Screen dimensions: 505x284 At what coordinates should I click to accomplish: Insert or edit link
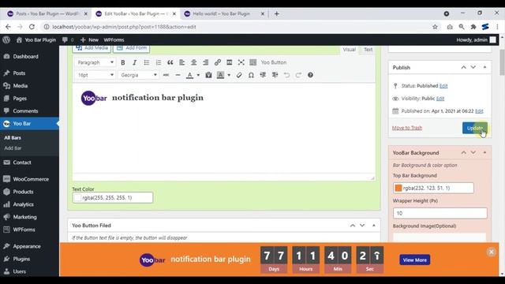(x=218, y=62)
